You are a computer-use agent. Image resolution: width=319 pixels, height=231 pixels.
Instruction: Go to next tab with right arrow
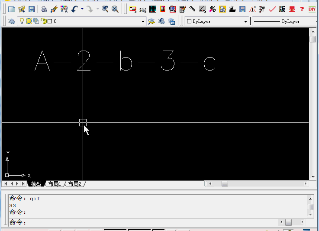17,184
